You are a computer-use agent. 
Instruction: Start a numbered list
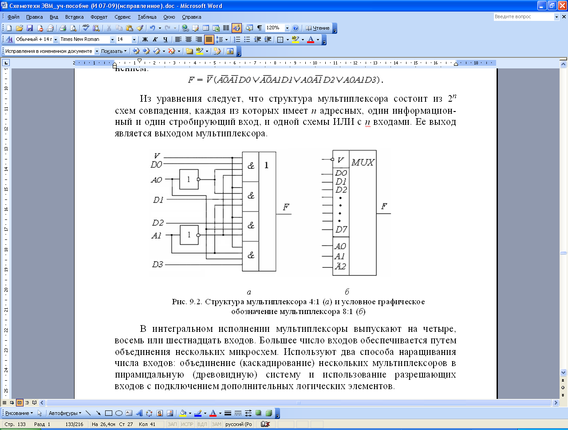click(x=237, y=40)
